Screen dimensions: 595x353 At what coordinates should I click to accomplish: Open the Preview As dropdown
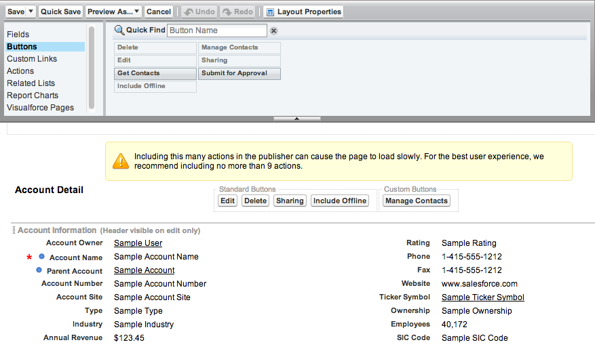click(x=113, y=12)
